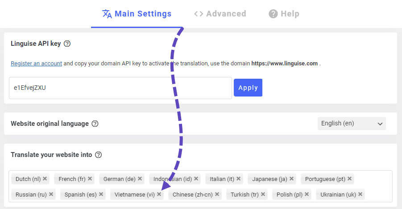Click the Japanese (ja) tag label

coord(269,179)
